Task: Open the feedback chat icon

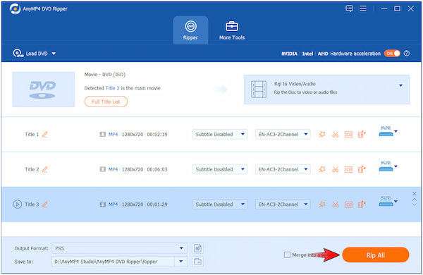Action: point(349,8)
